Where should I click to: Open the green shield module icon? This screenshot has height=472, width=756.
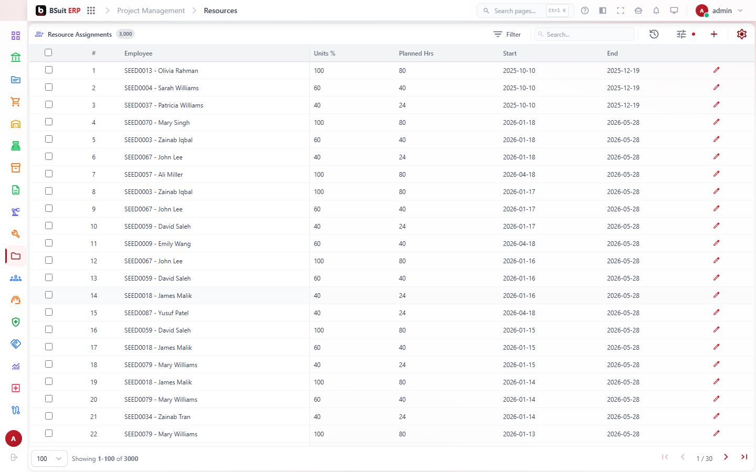click(16, 322)
